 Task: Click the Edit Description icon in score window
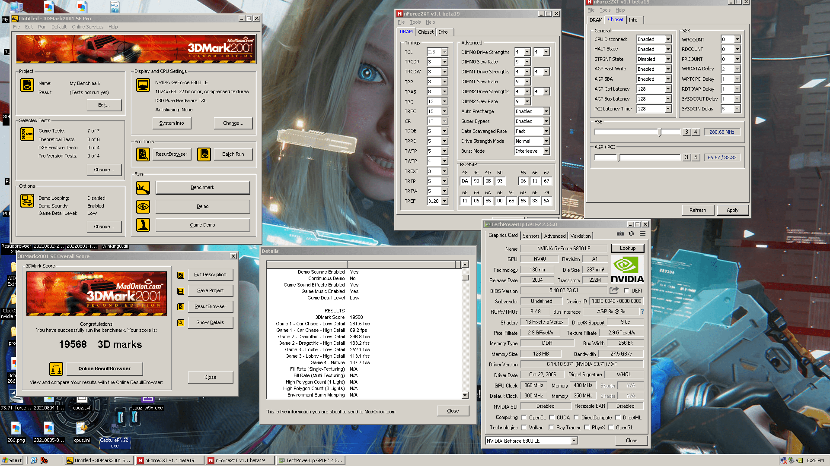pyautogui.click(x=181, y=275)
